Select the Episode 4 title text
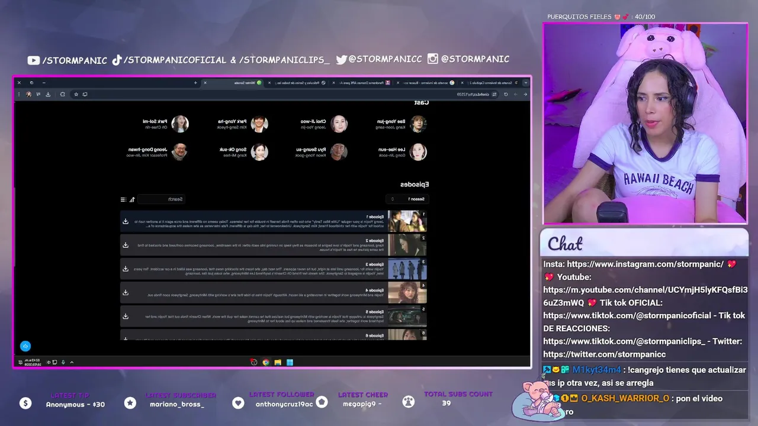This screenshot has height=426, width=758. [375, 291]
